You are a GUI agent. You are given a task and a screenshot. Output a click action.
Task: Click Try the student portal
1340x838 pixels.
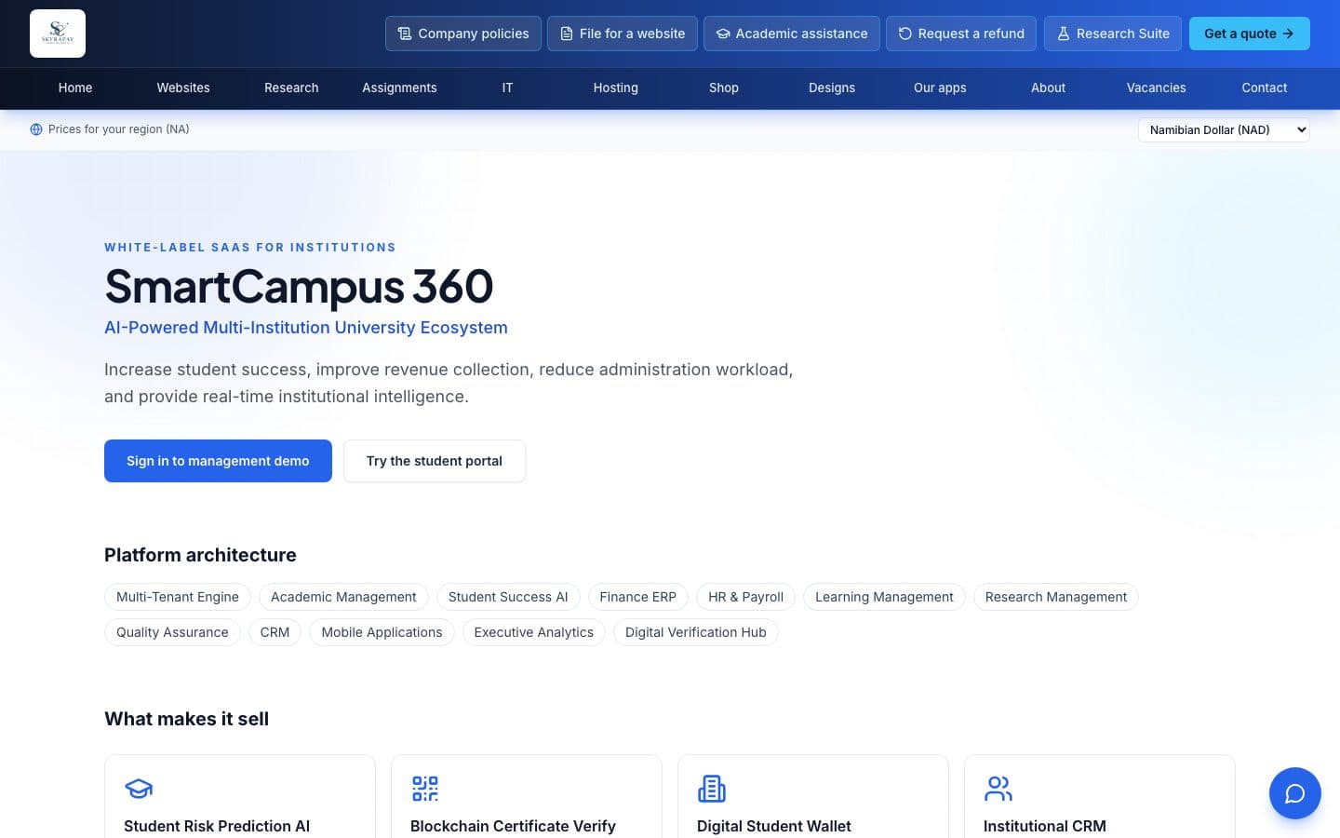(x=435, y=461)
